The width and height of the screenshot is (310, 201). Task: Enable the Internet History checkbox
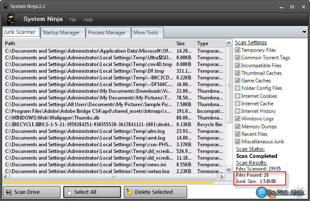click(x=237, y=111)
